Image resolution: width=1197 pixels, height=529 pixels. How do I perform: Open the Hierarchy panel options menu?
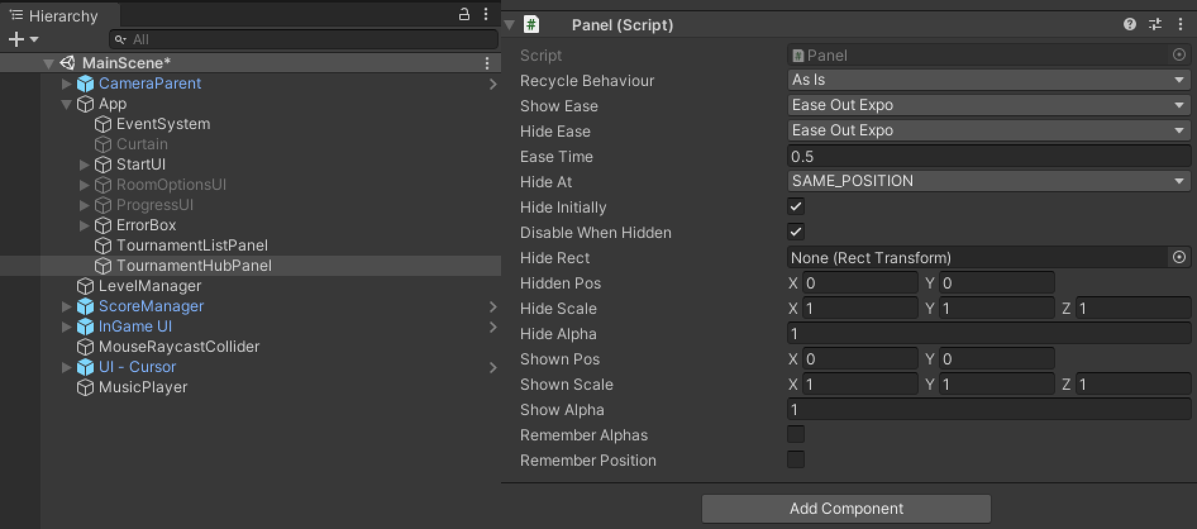coord(485,14)
